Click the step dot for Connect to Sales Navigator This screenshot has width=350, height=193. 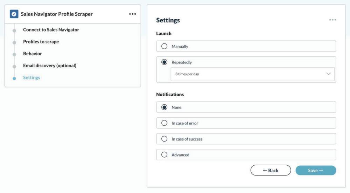tap(14, 30)
